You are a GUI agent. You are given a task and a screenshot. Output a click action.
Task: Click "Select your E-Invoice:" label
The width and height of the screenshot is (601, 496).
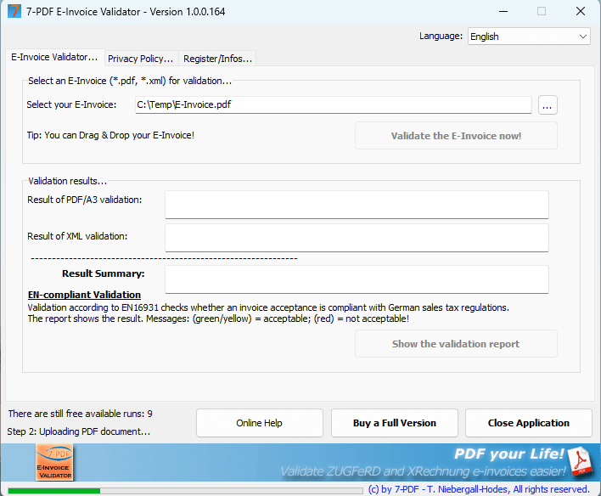[x=71, y=104]
